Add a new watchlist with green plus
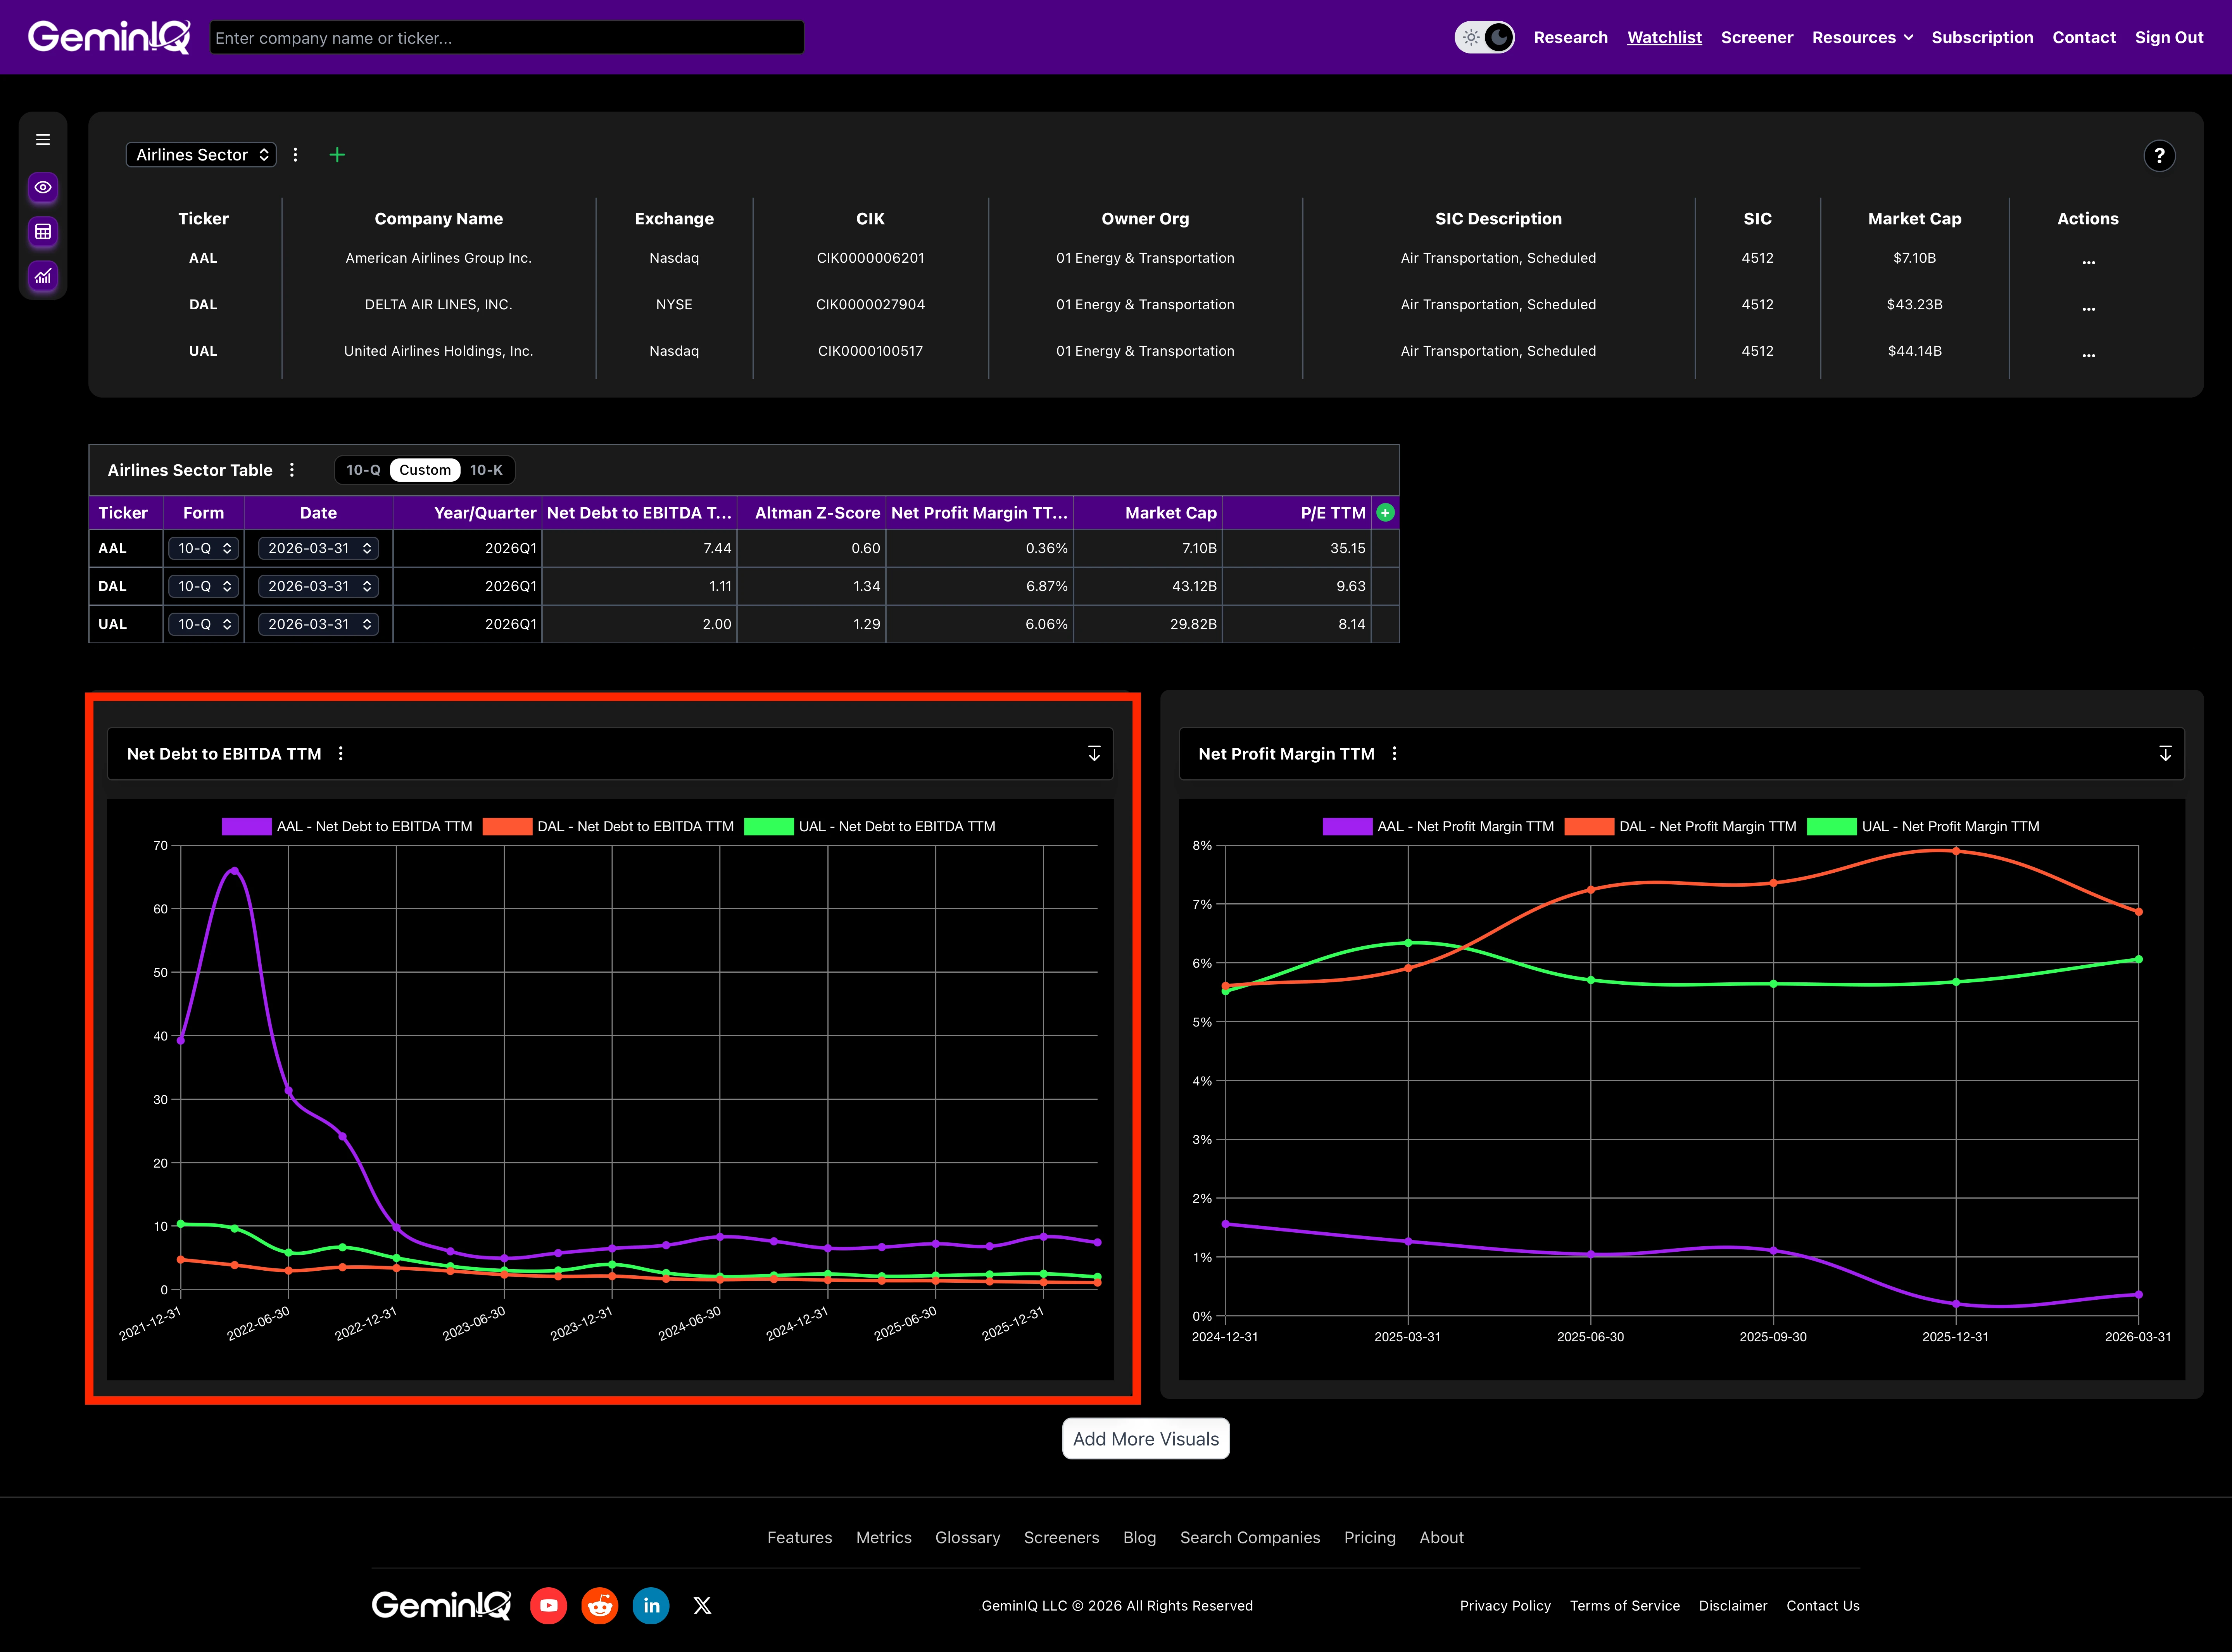2232x1652 pixels. 337,155
